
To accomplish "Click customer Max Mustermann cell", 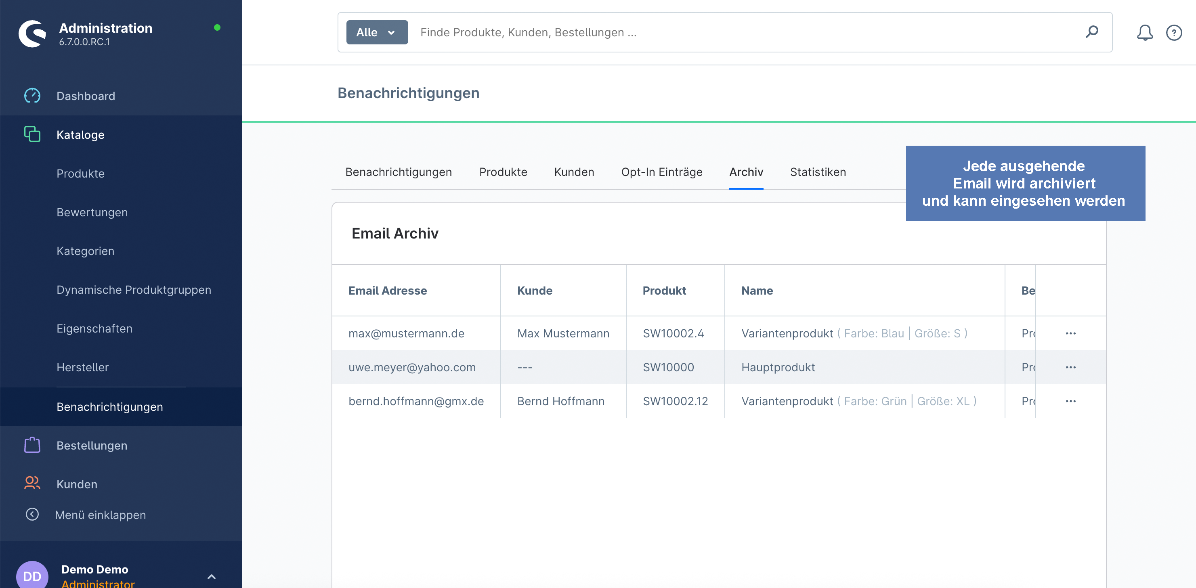I will click(x=563, y=333).
